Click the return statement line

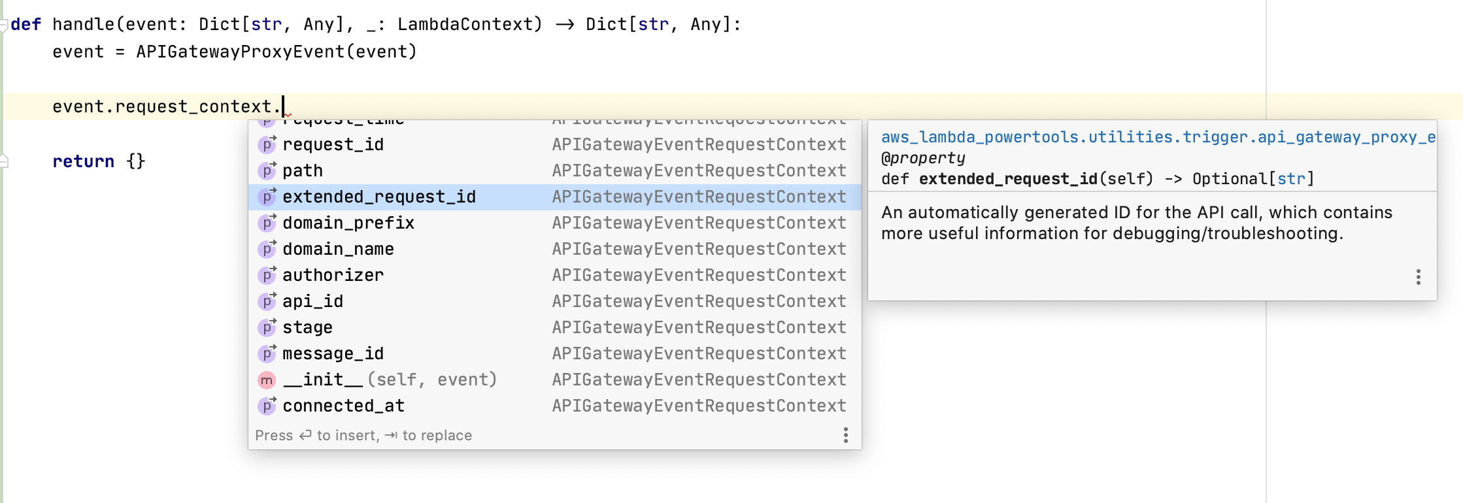(83, 161)
